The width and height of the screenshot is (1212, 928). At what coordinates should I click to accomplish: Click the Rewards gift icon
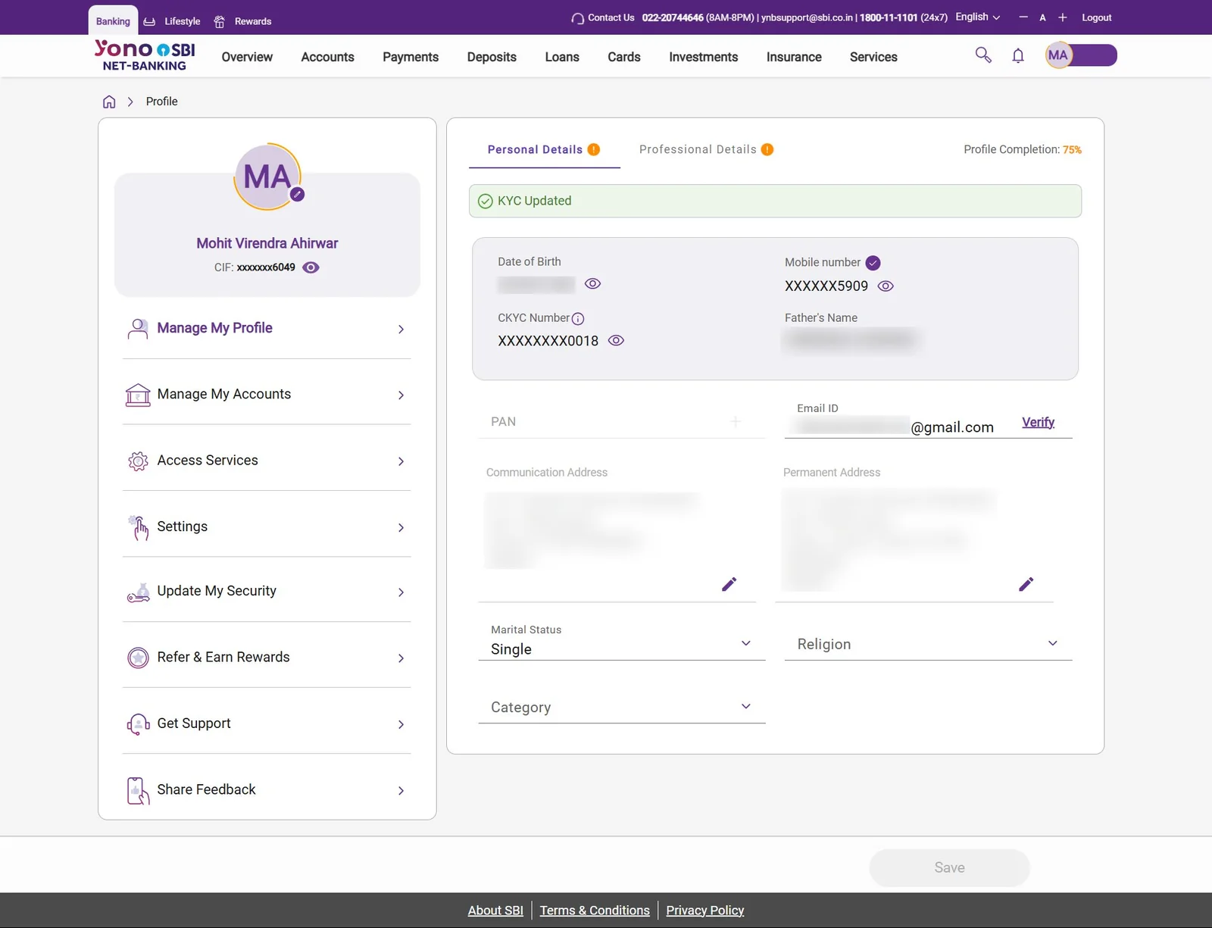pyautogui.click(x=219, y=21)
